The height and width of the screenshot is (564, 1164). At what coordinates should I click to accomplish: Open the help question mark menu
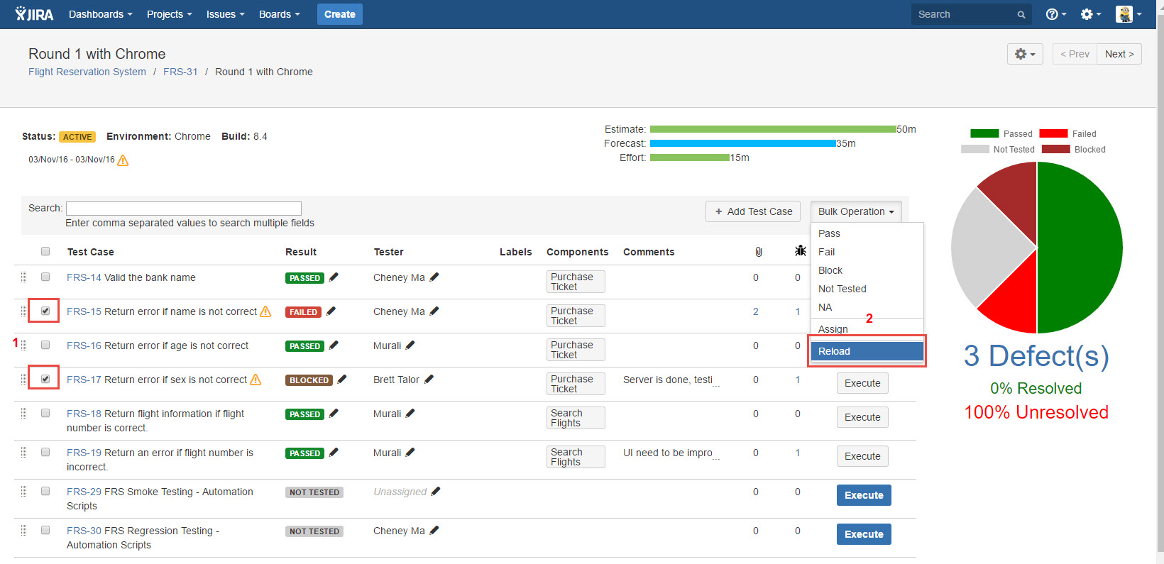tap(1055, 14)
